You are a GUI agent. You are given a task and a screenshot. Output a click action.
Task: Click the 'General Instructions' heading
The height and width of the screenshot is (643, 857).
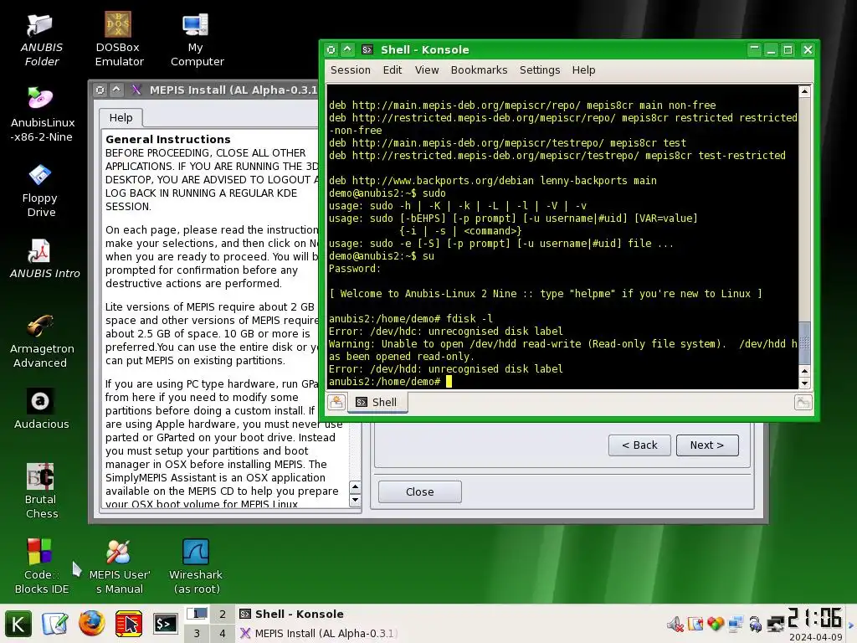click(x=167, y=139)
